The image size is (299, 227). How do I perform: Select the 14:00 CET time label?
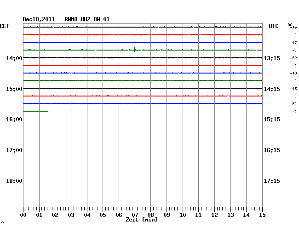[14, 58]
